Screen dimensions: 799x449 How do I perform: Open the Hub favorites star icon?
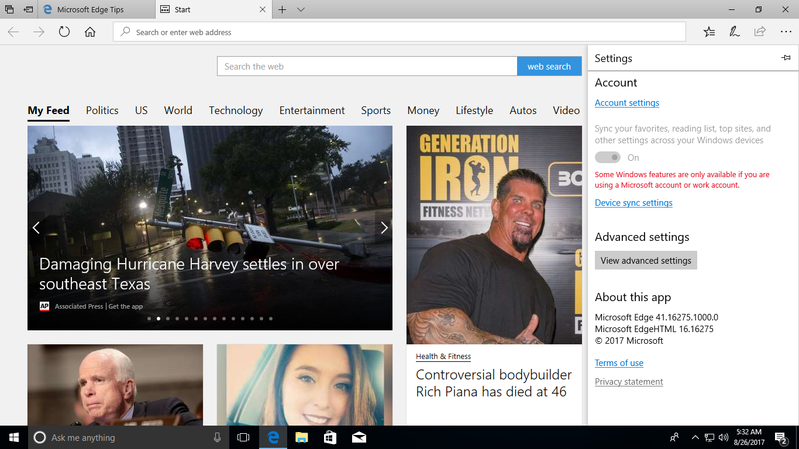709,32
